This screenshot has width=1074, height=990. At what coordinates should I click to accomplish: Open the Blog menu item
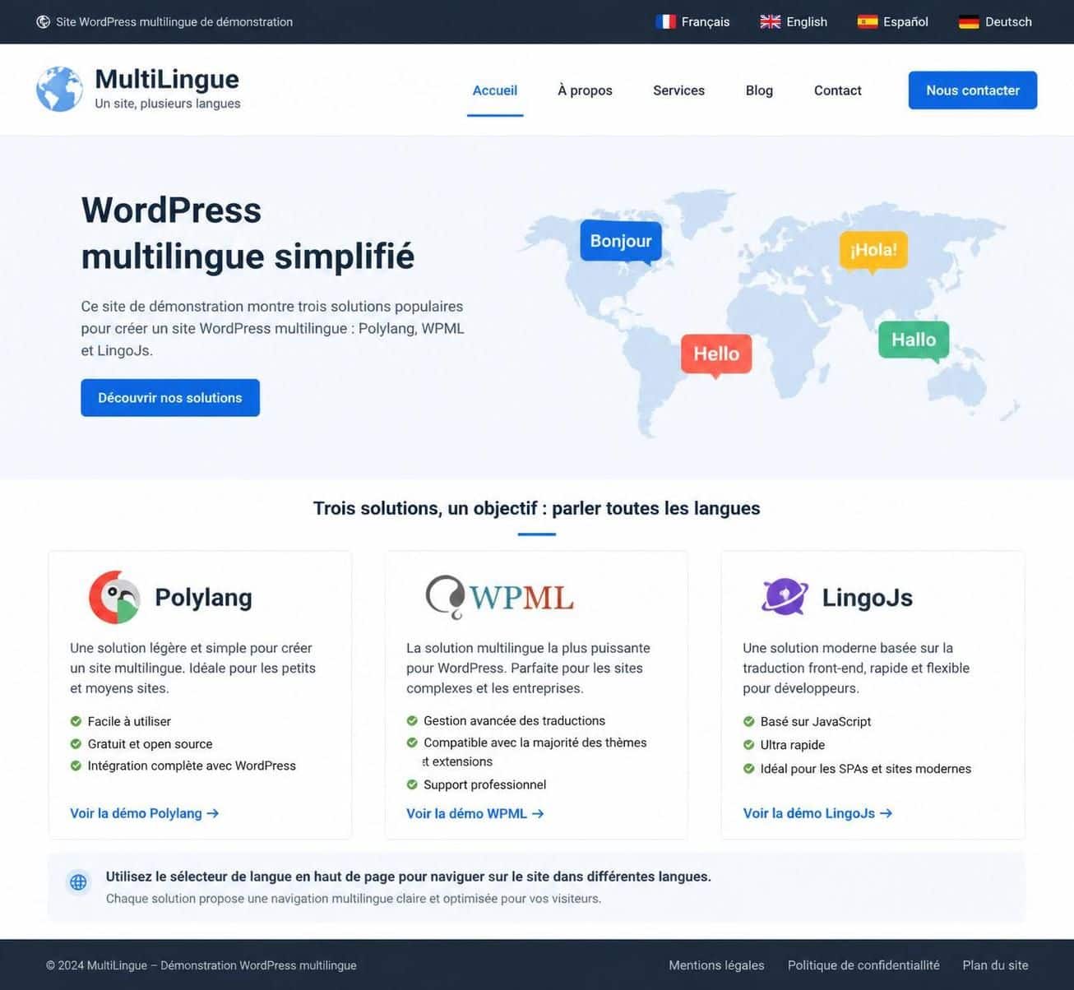[759, 90]
